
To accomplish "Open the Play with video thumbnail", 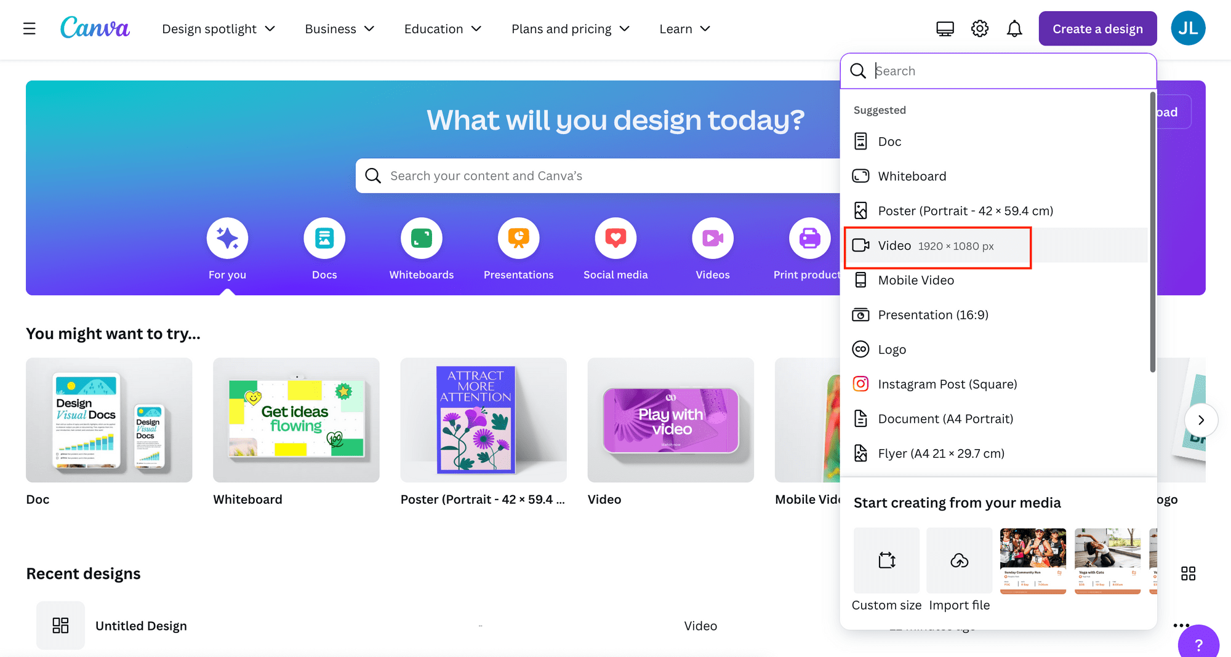I will 670,420.
